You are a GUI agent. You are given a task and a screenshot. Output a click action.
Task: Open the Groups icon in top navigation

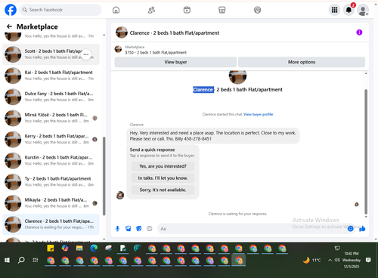click(257, 10)
